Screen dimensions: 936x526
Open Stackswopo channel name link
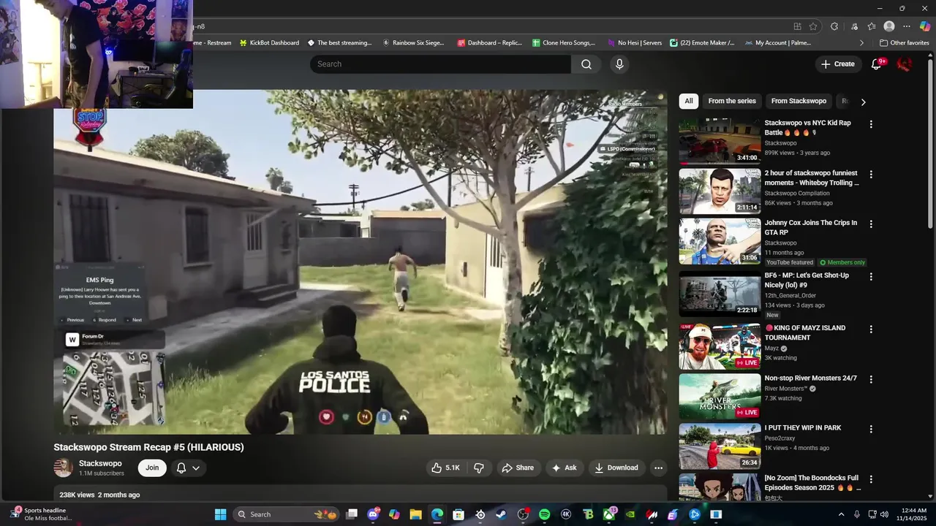click(x=100, y=464)
